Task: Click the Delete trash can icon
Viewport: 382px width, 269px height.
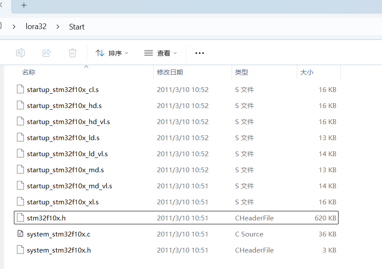Action: coord(72,53)
